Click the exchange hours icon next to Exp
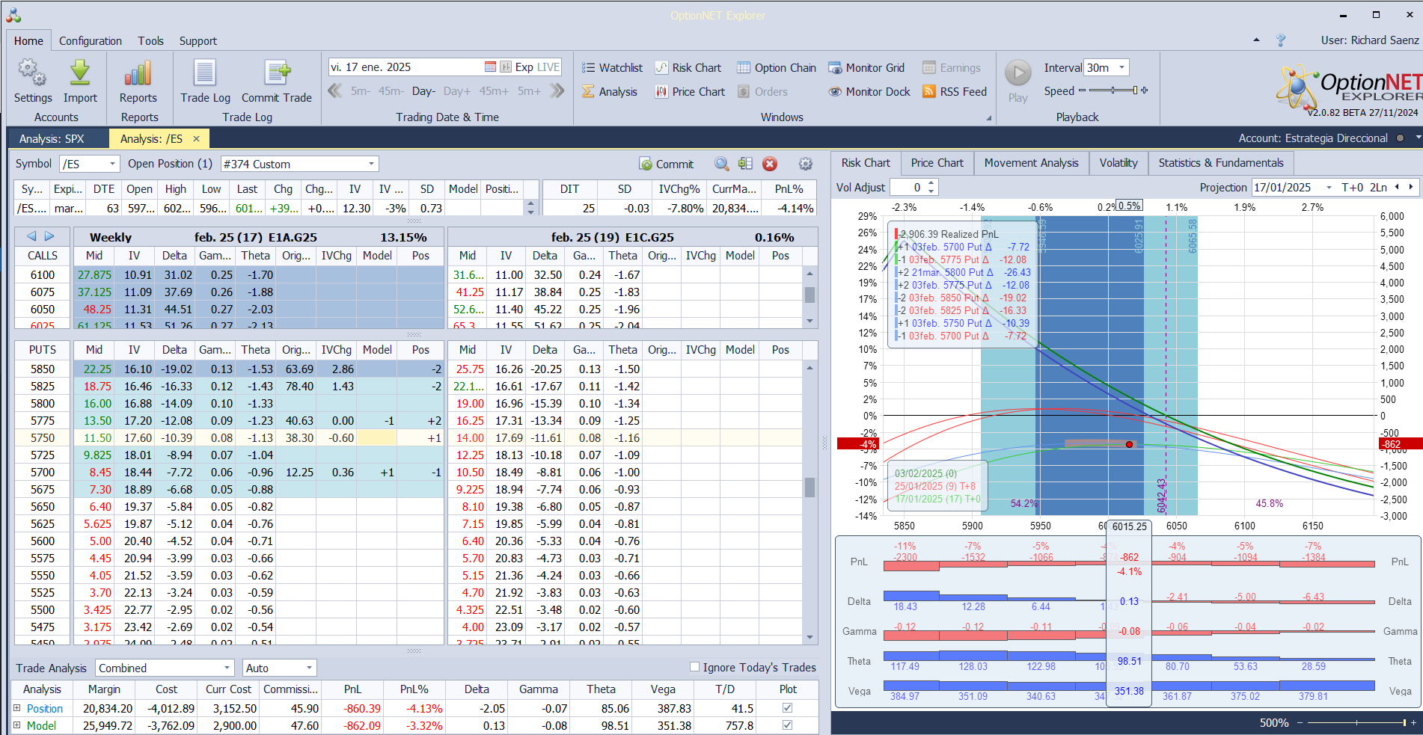The width and height of the screenshot is (1423, 735). (x=506, y=67)
